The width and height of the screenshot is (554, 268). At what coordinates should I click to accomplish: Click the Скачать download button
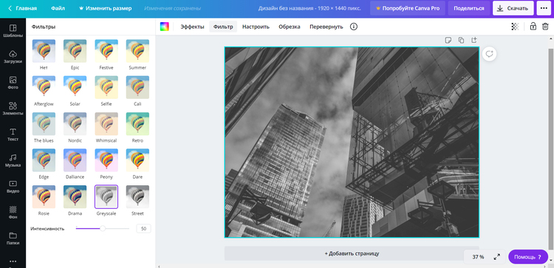[x=513, y=8]
